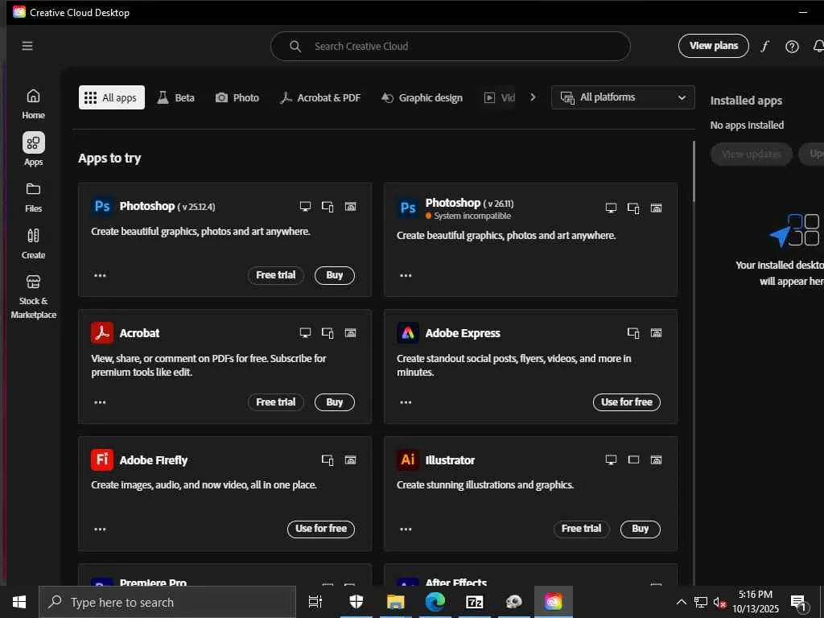Expand the All platforms dropdown
Image resolution: width=824 pixels, height=618 pixels.
click(x=623, y=97)
